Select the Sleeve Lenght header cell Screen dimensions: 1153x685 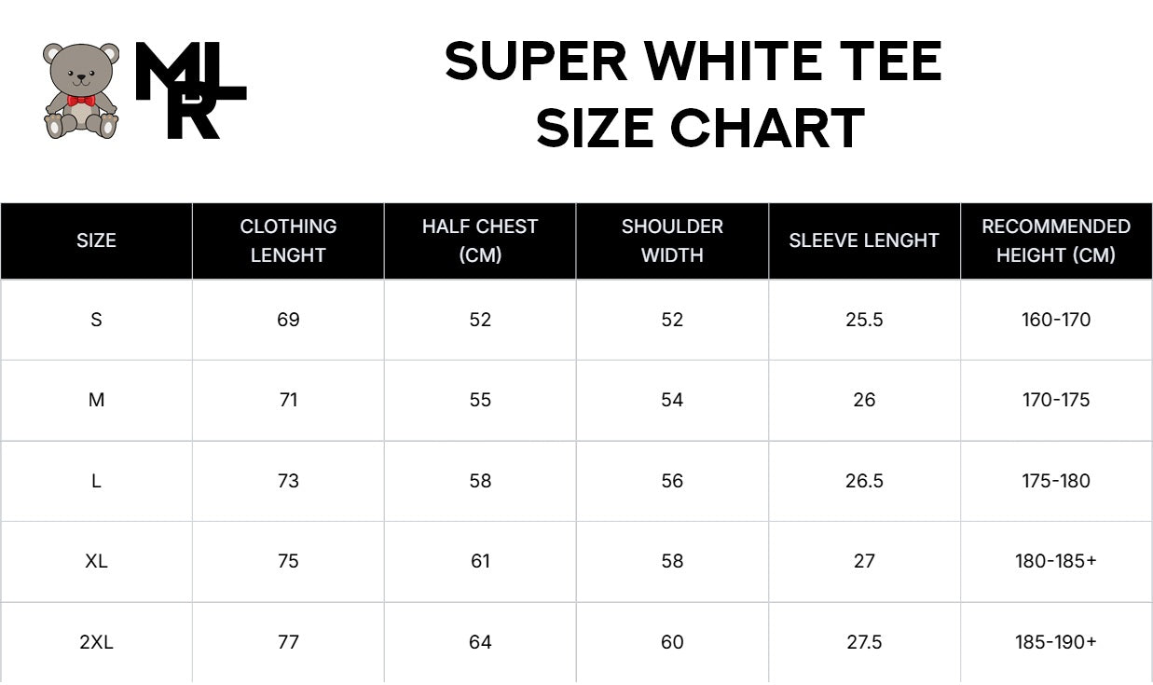point(864,240)
